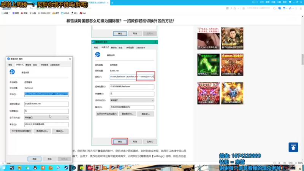
Task: Close the current browser tab
Action: [x=108, y=3]
